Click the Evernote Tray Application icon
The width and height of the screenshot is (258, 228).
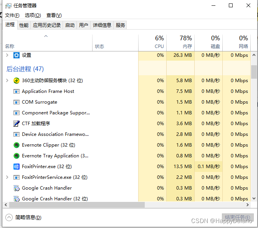coord(16,156)
